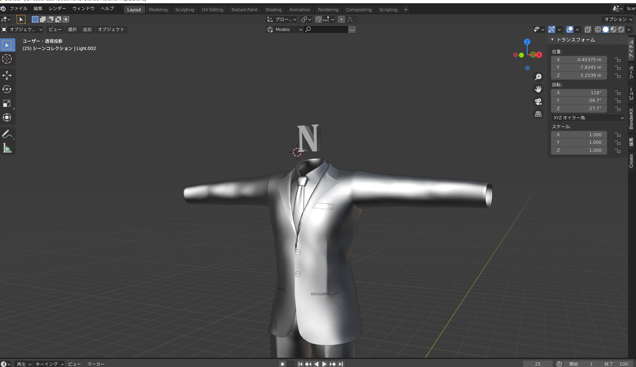
Task: Click the blue Z axis on gizmo
Action: 527,42
